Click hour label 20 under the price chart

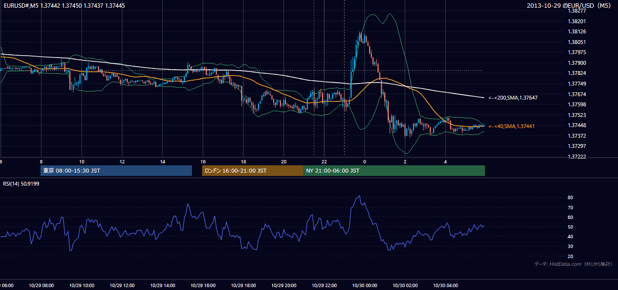(x=283, y=161)
